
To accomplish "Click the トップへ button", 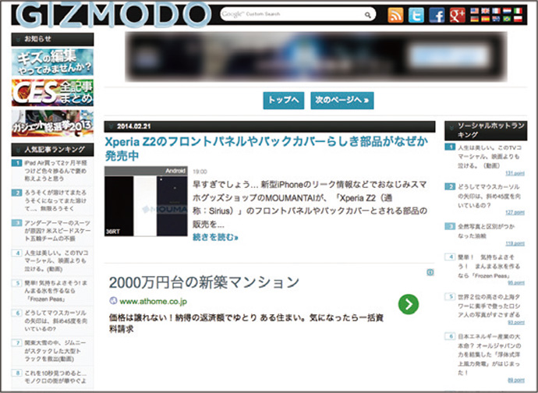I will click(283, 101).
